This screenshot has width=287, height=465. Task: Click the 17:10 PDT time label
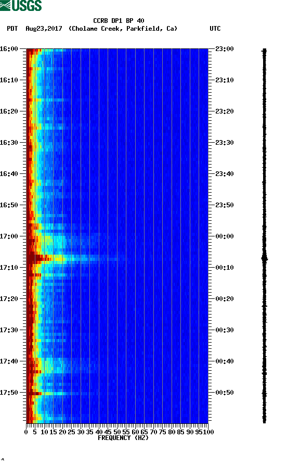(x=9, y=268)
